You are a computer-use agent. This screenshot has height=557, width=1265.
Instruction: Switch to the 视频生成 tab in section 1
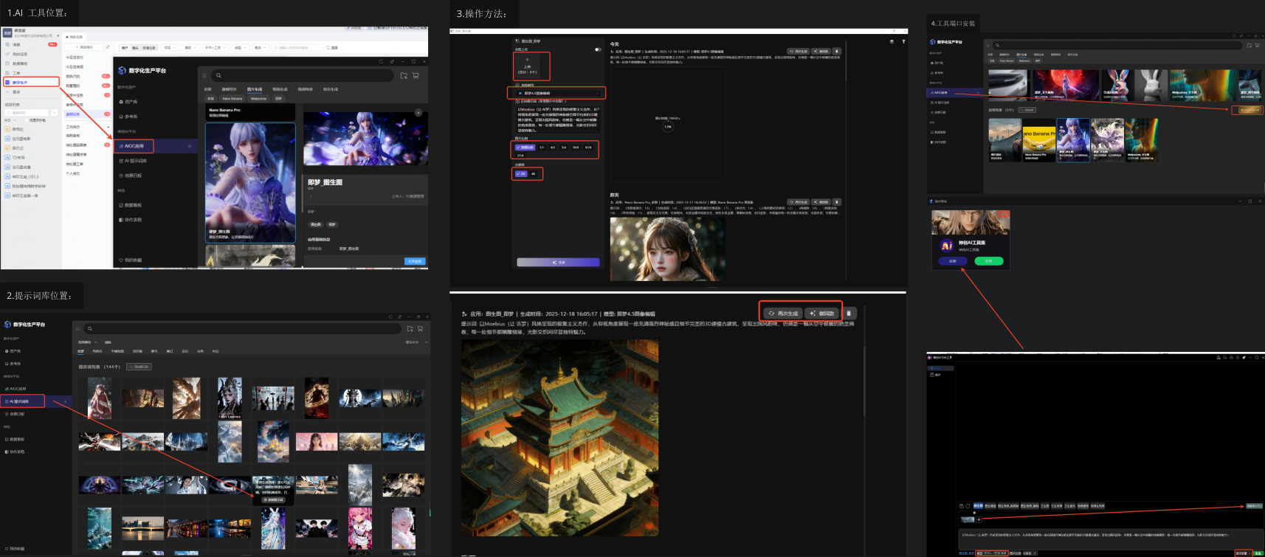[x=280, y=89]
